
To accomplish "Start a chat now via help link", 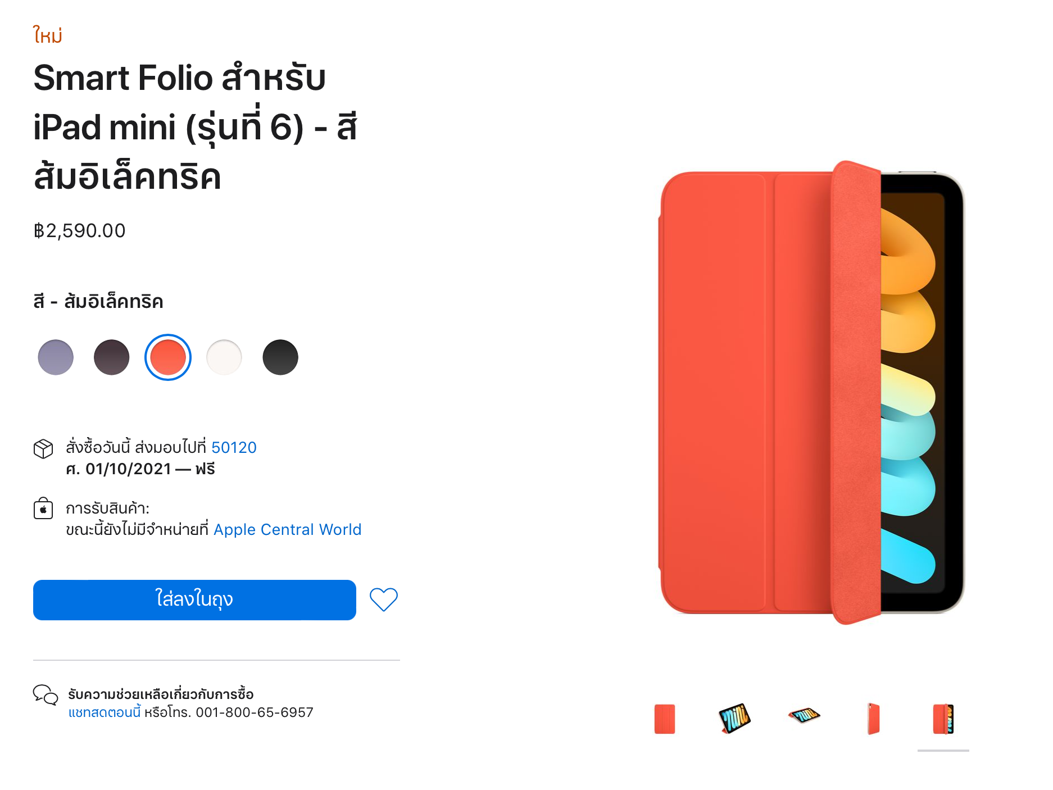I will click(105, 712).
